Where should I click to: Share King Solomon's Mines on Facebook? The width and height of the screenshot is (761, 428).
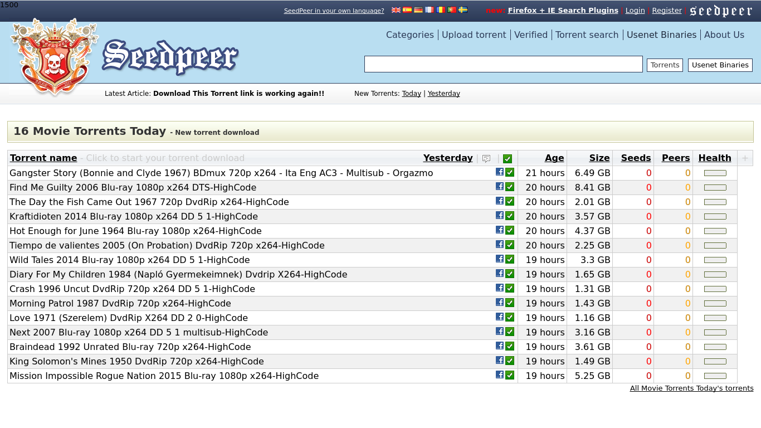[x=500, y=361]
